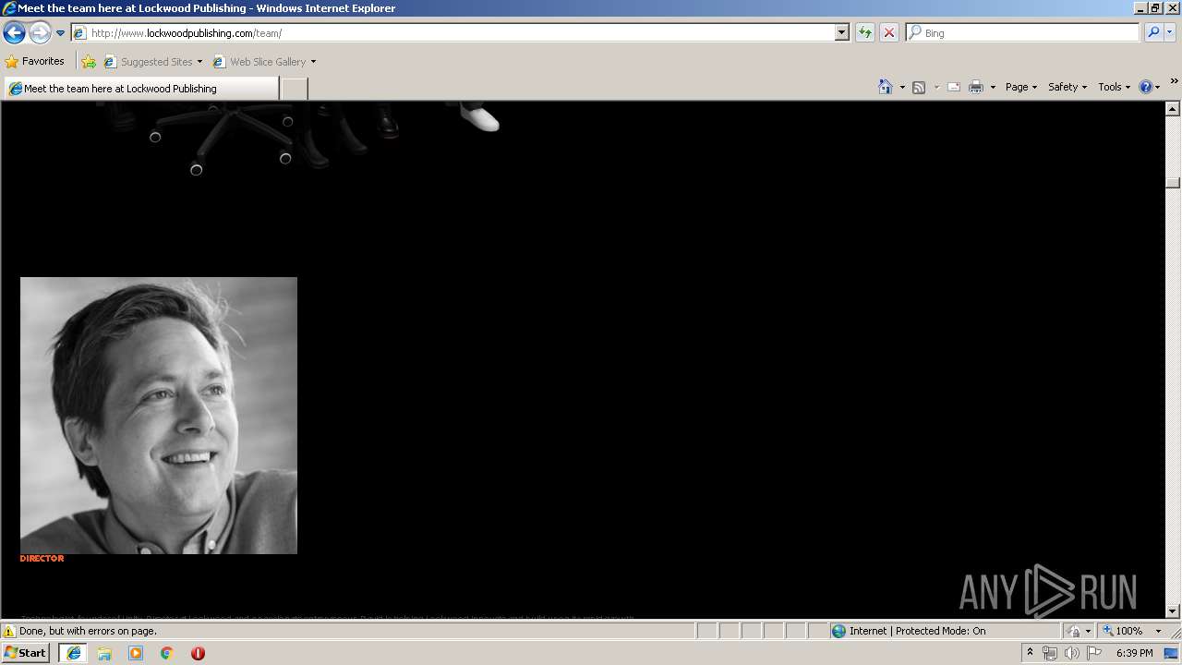The height and width of the screenshot is (665, 1182).
Task: Refresh the current page
Action: tap(865, 33)
